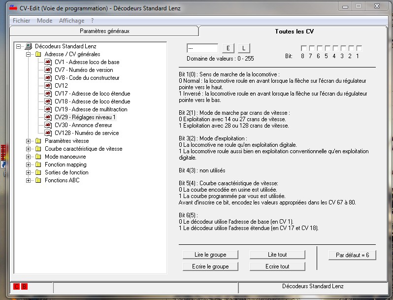
Task: Click the CV-Edit locomotive icon in title bar
Action: tap(13, 8)
